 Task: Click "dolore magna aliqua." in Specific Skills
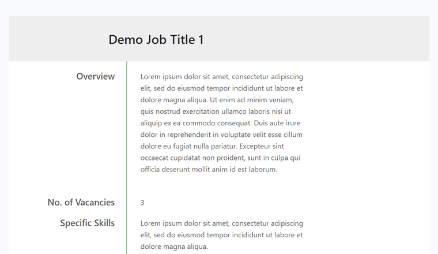tap(174, 246)
